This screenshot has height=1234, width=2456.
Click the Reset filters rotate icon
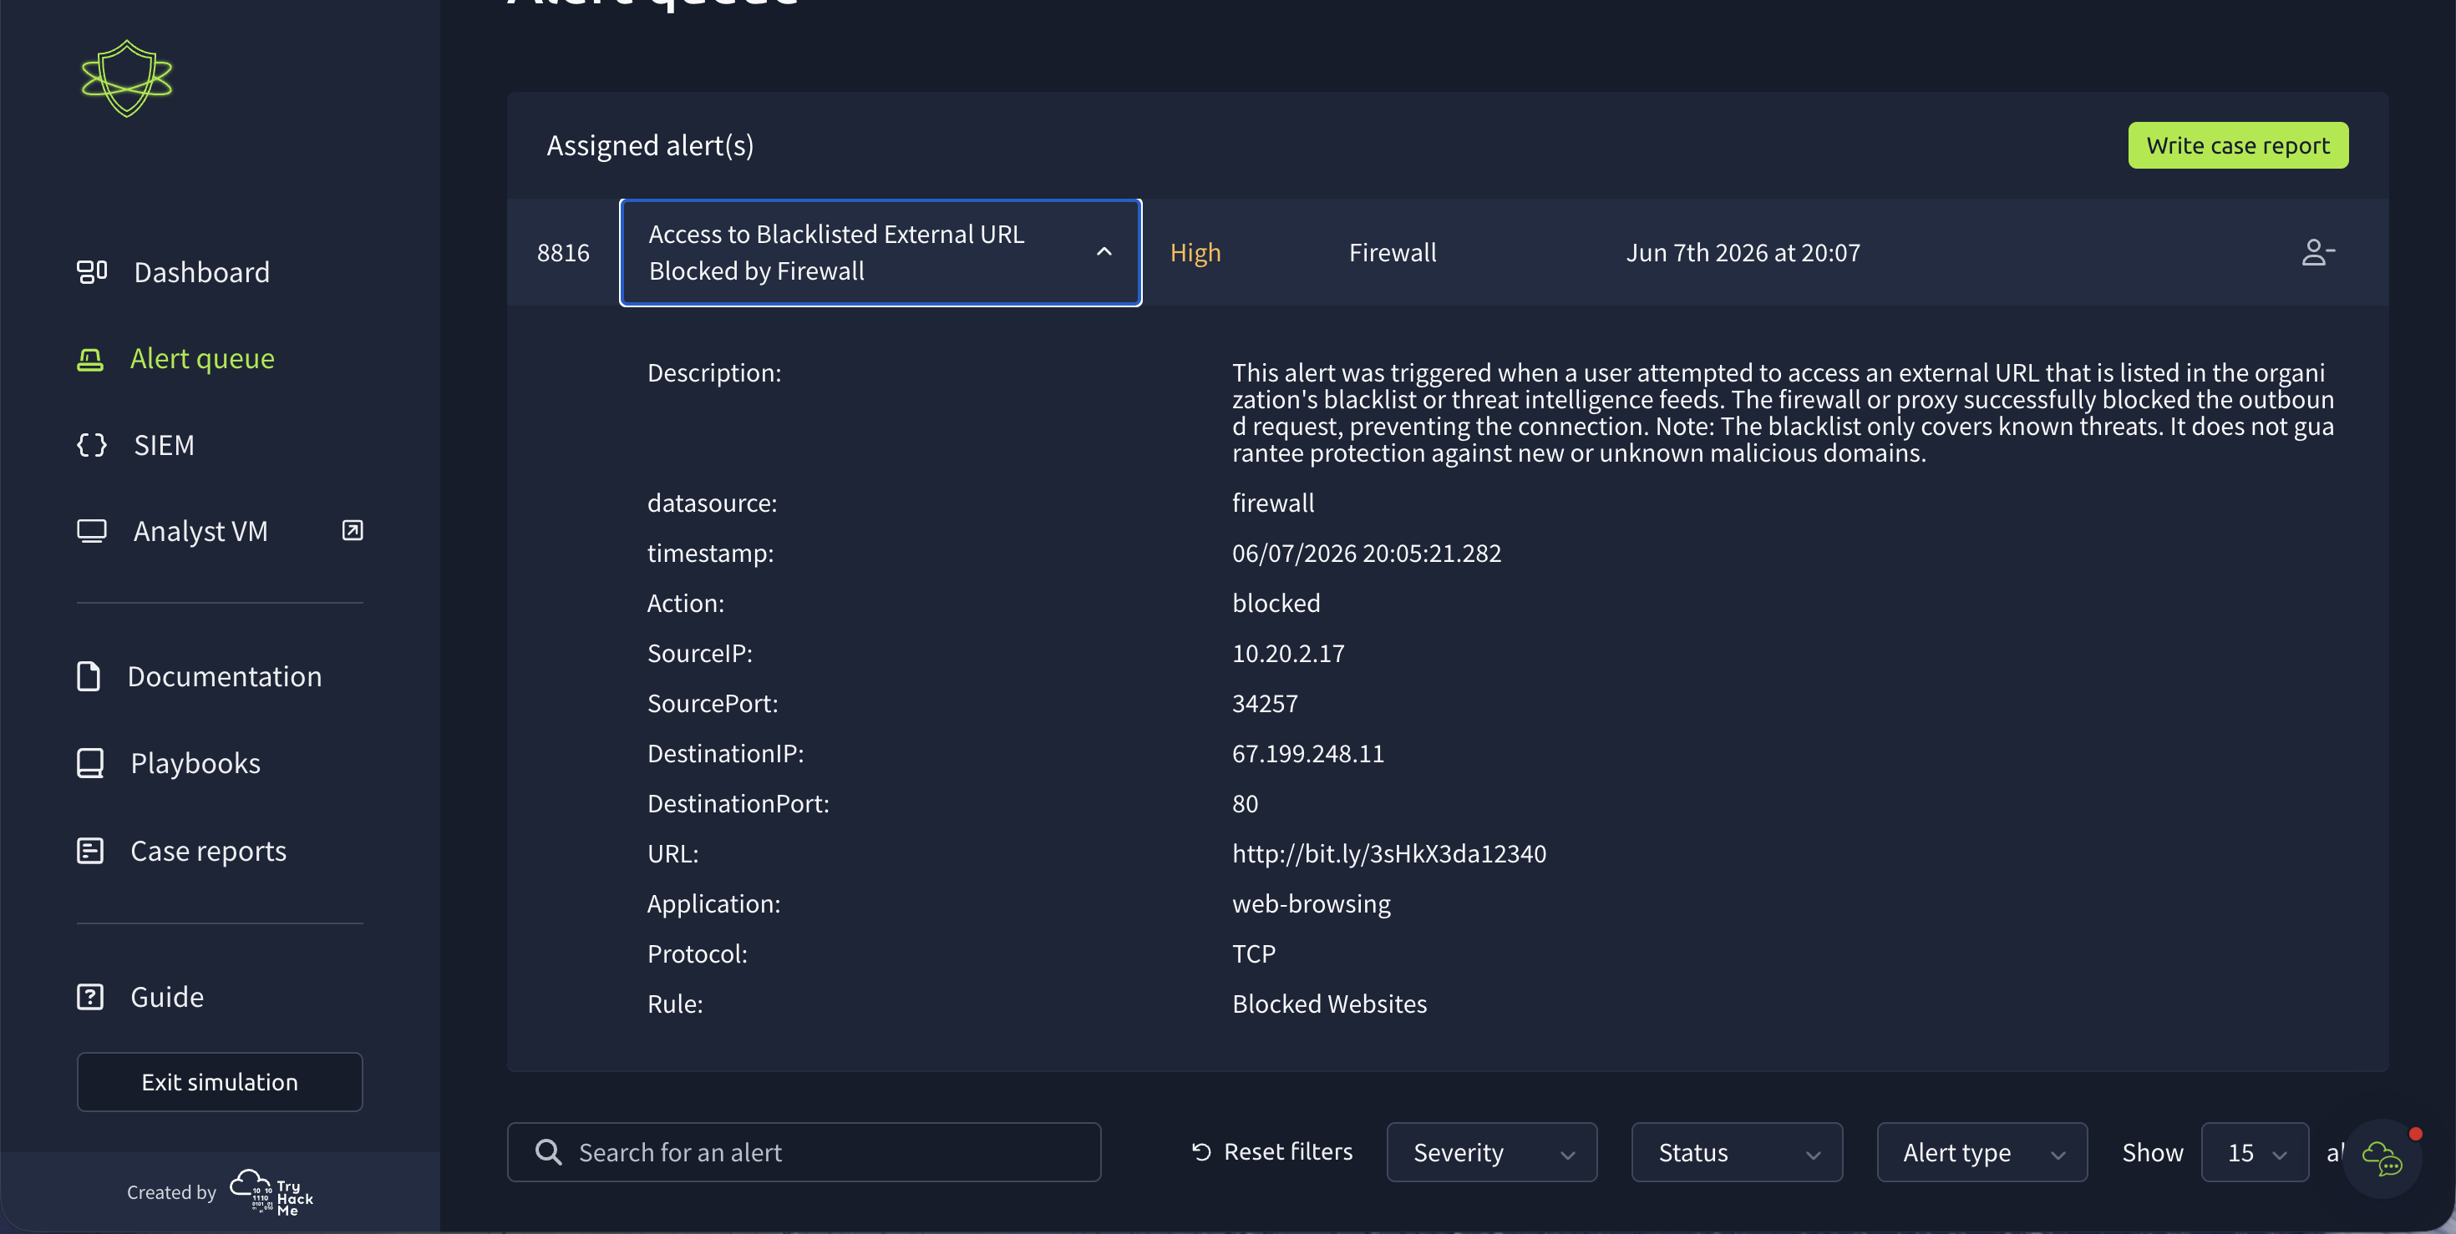point(1201,1152)
